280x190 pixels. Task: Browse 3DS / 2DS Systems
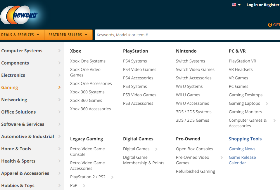(194, 112)
